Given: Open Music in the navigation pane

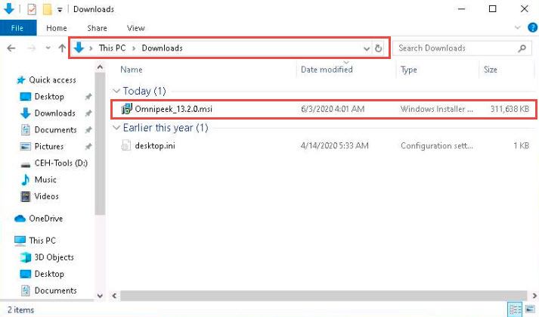Looking at the screenshot, I should tap(45, 179).
